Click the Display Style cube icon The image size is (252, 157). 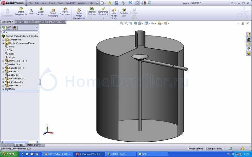pos(146,23)
